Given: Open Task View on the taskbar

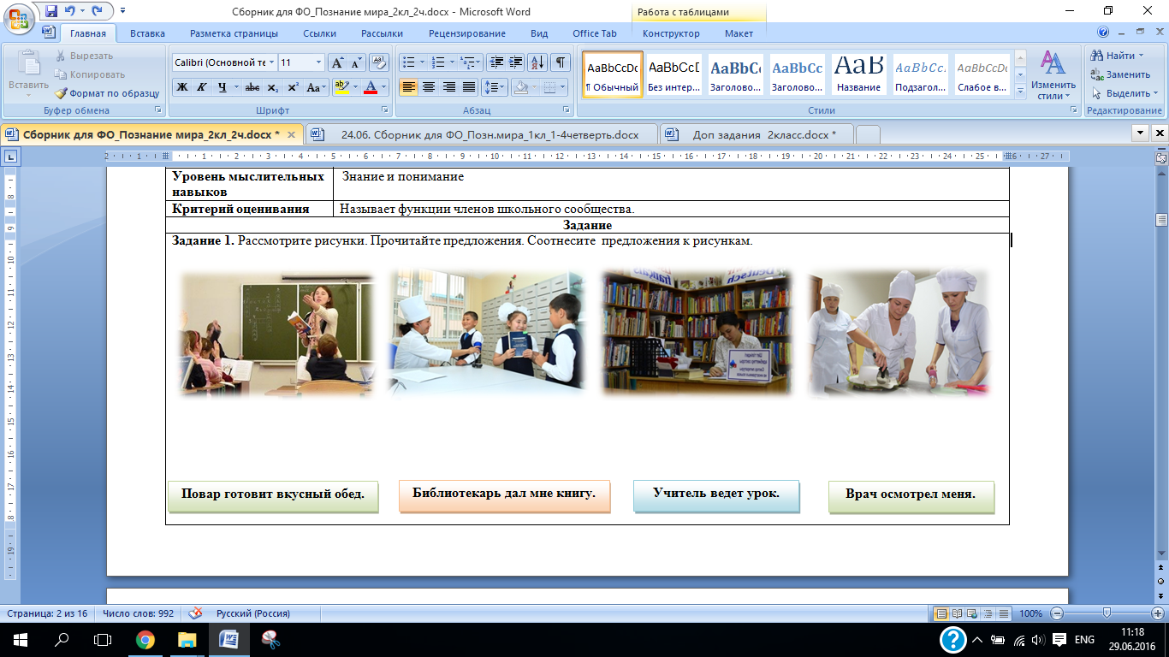Looking at the screenshot, I should [x=103, y=639].
